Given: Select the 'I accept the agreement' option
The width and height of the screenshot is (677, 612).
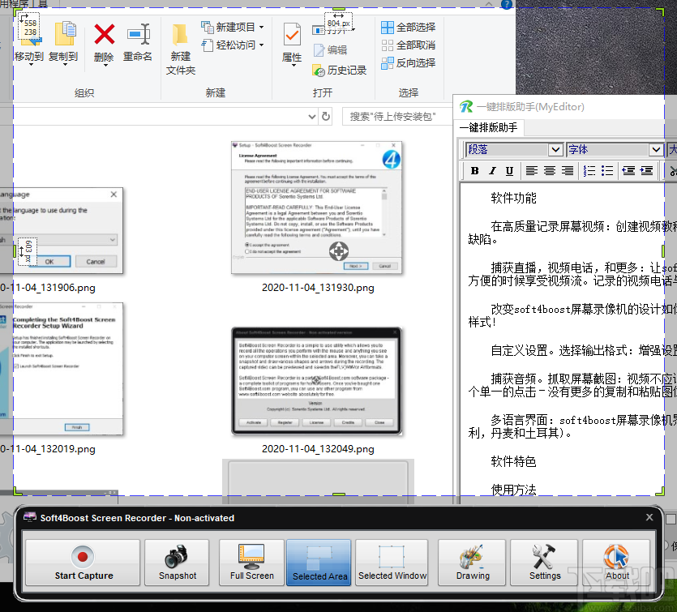Looking at the screenshot, I should coord(246,244).
